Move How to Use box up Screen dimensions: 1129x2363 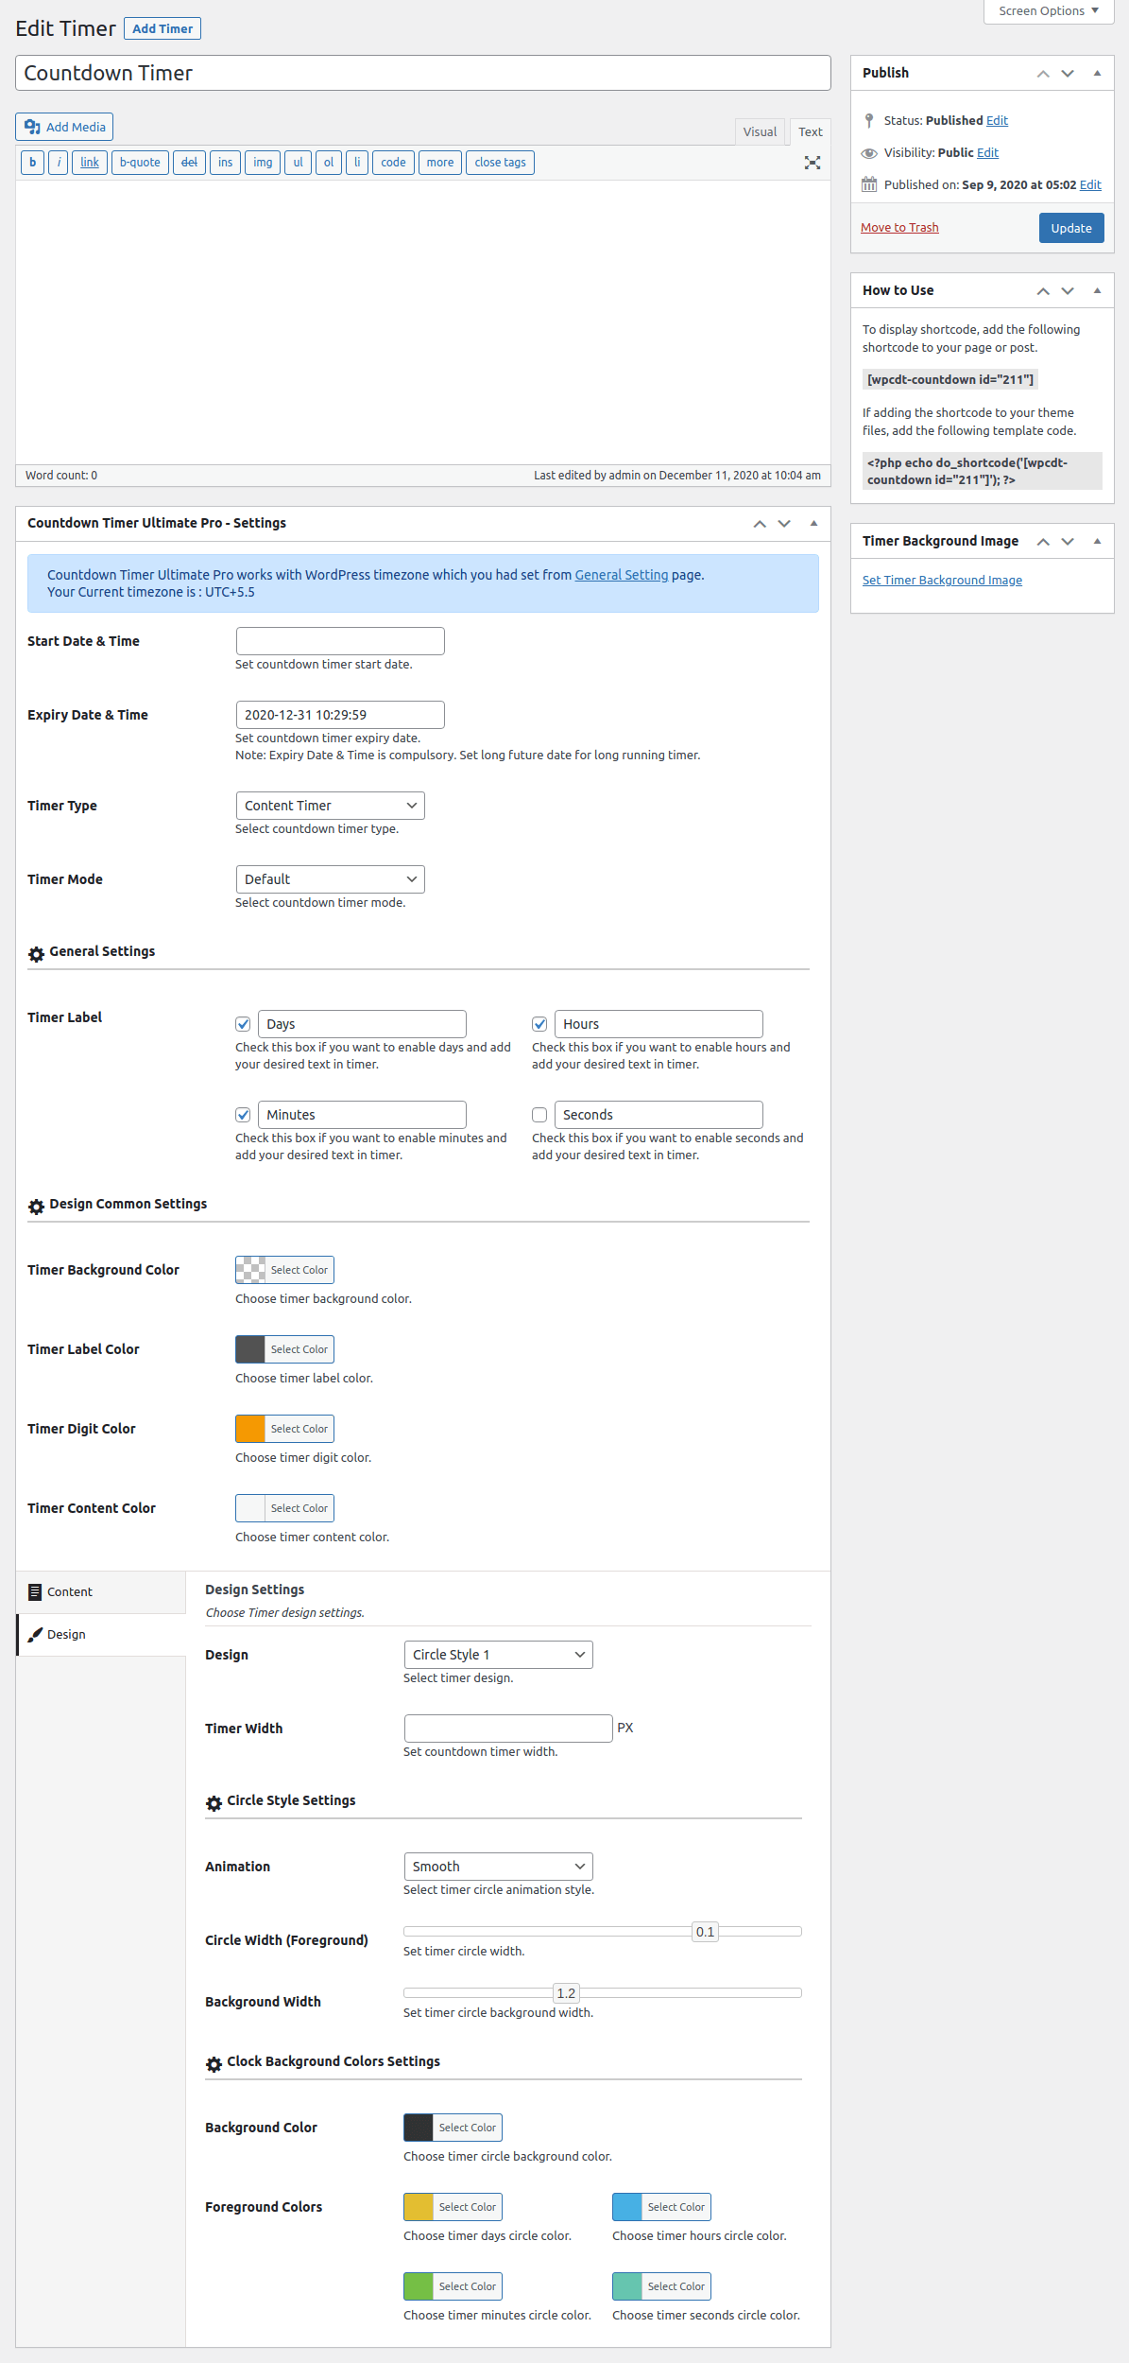point(1043,291)
